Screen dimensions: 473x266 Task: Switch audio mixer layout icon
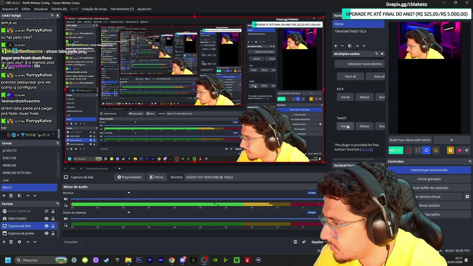coord(295,242)
